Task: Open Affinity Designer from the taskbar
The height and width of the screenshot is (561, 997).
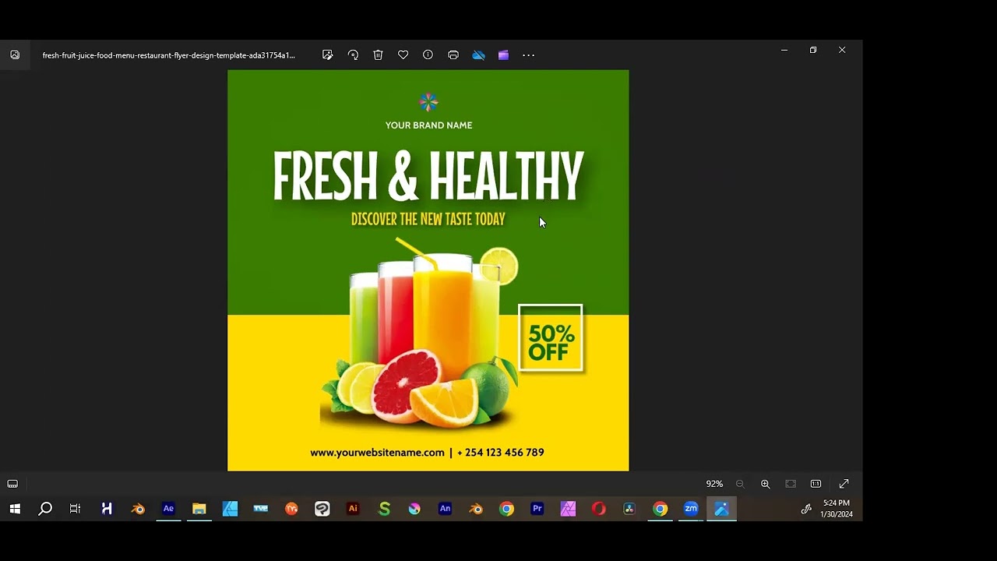Action: click(x=230, y=509)
